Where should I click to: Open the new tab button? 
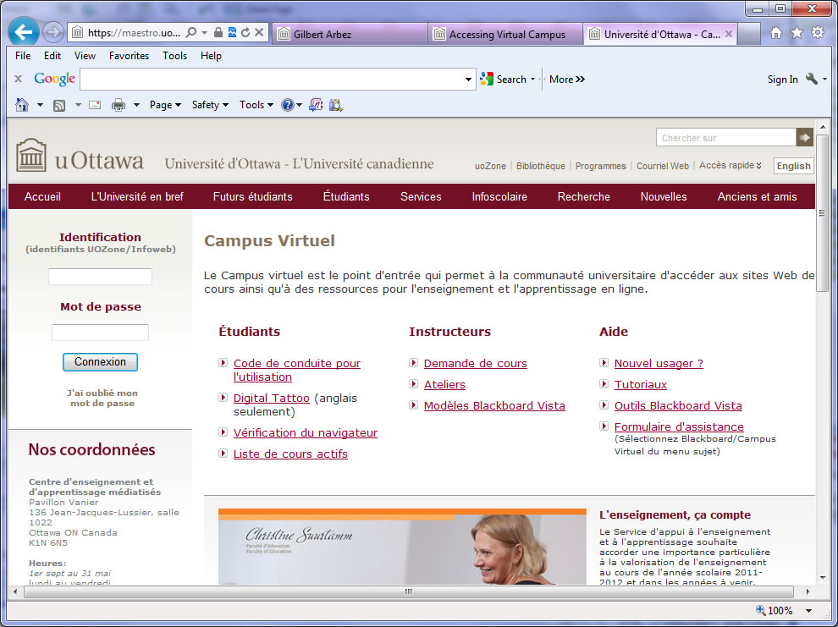click(749, 34)
